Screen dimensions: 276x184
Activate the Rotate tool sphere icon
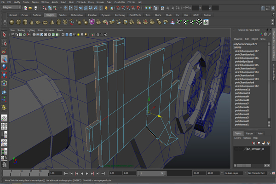pos(4,67)
